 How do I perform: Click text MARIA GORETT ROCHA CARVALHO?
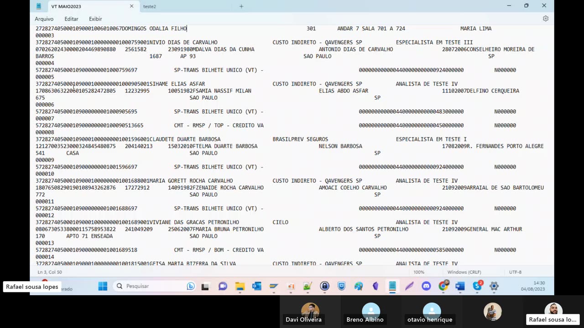tap(191, 181)
